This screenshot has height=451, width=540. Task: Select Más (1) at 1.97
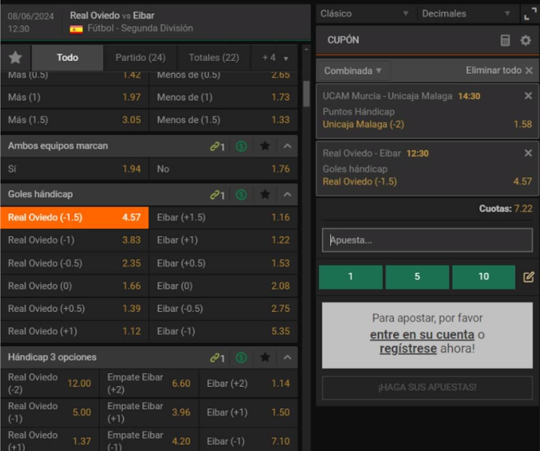pos(75,97)
